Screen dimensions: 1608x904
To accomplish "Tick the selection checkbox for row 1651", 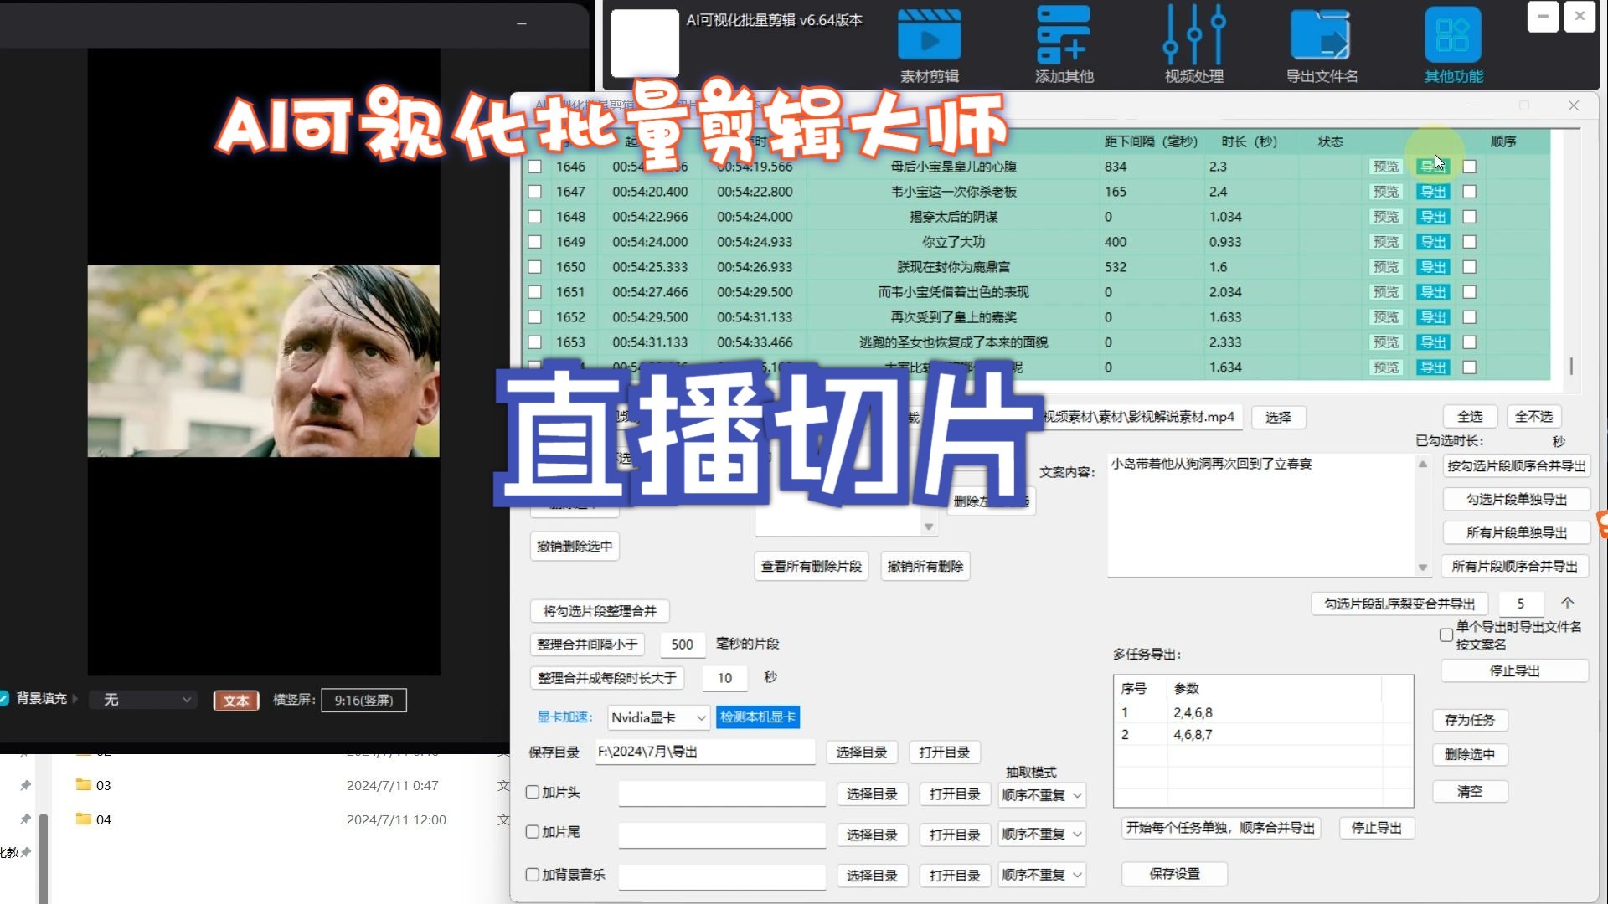I will (x=534, y=292).
